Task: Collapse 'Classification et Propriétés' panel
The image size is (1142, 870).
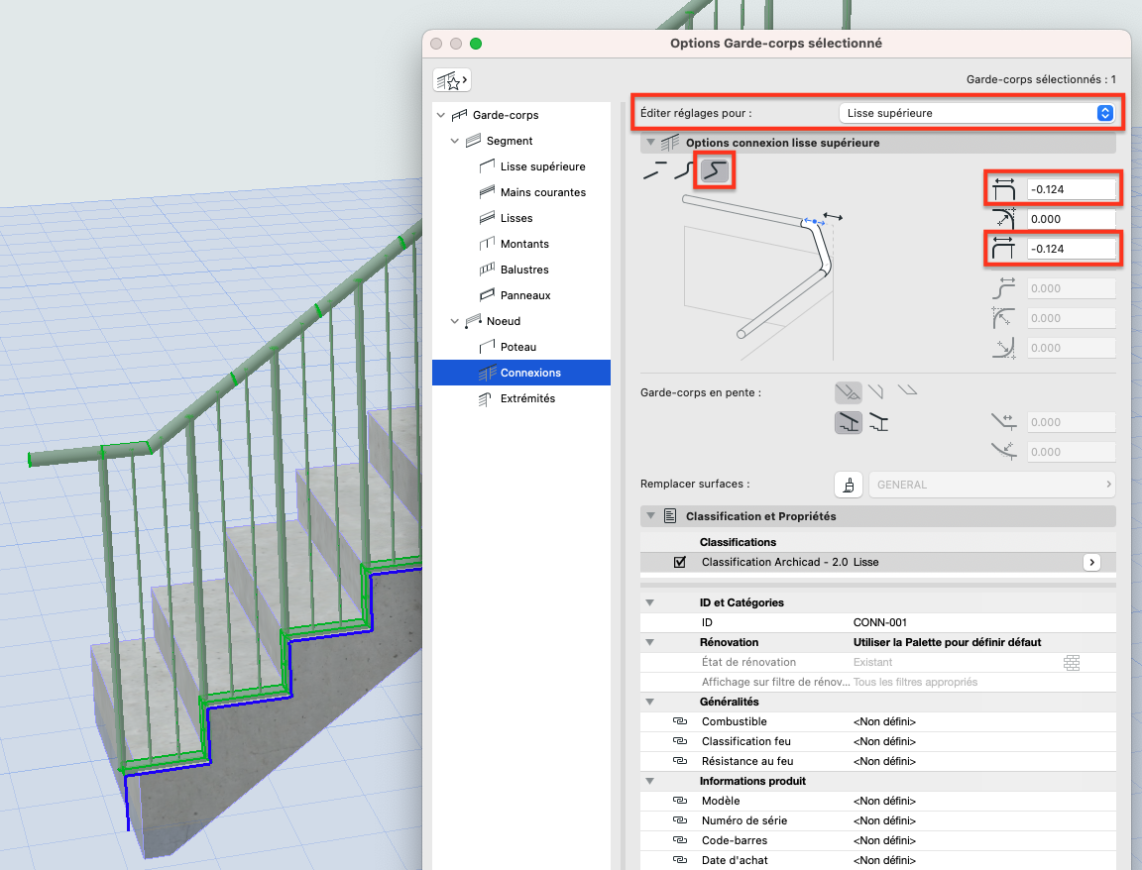Action: [650, 516]
